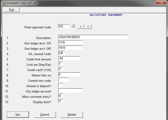This screenshot has height=120, width=168.
Task: Click the PAYMENT CODE SET-UP title text
Action: pos(22,3)
